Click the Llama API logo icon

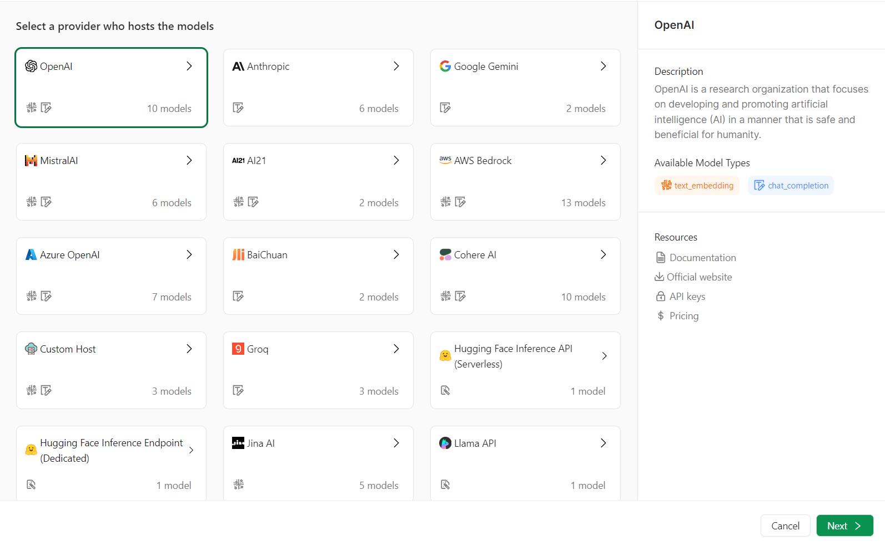click(445, 443)
